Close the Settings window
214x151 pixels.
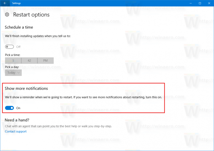[209, 3]
